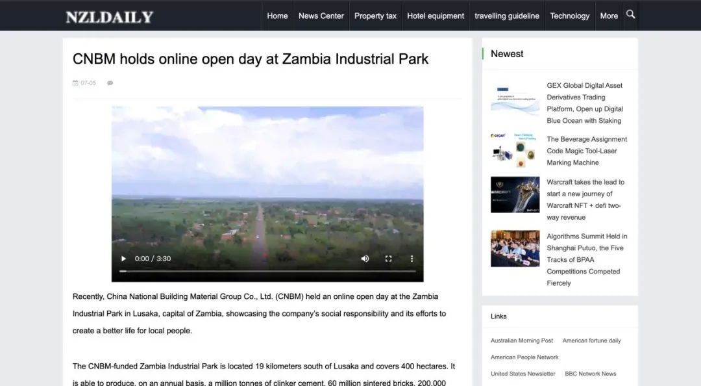Image resolution: width=701 pixels, height=386 pixels.
Task: Open the Property tax menu
Action: pyautogui.click(x=375, y=16)
